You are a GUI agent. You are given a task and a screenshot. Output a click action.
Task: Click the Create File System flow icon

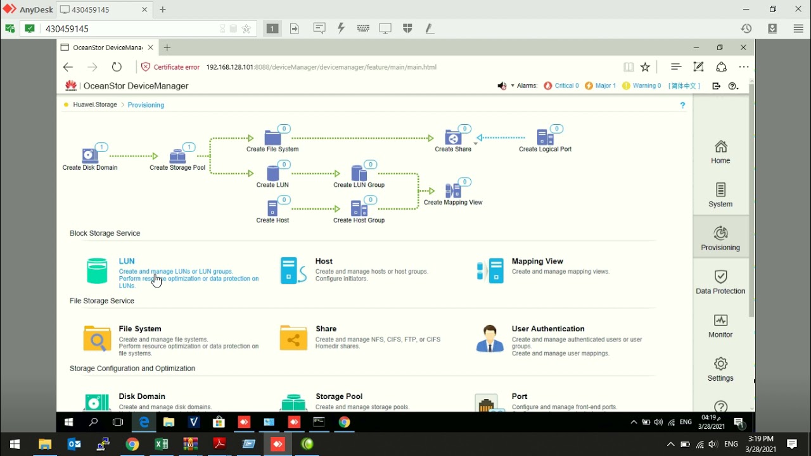tap(272, 137)
